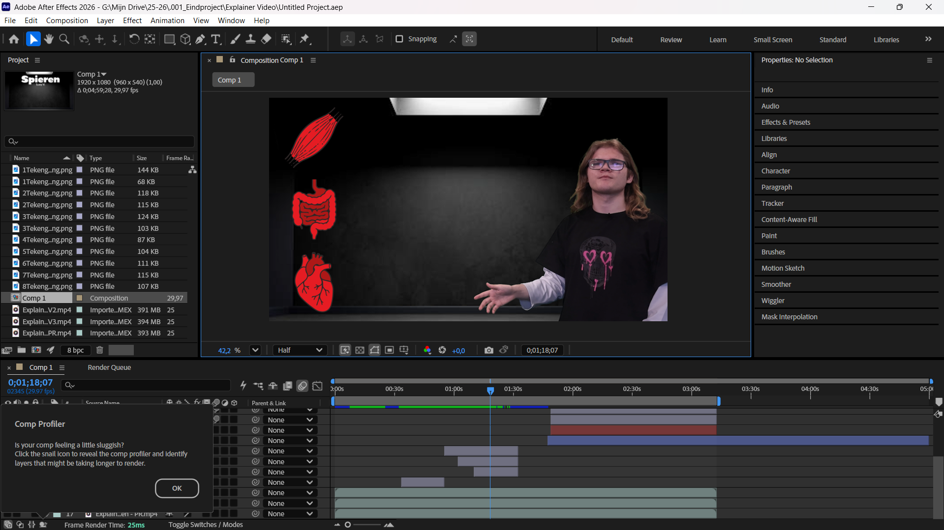Screen dimensions: 944x530
Task: Open the Composition panel hamburger menu
Action: 313,60
